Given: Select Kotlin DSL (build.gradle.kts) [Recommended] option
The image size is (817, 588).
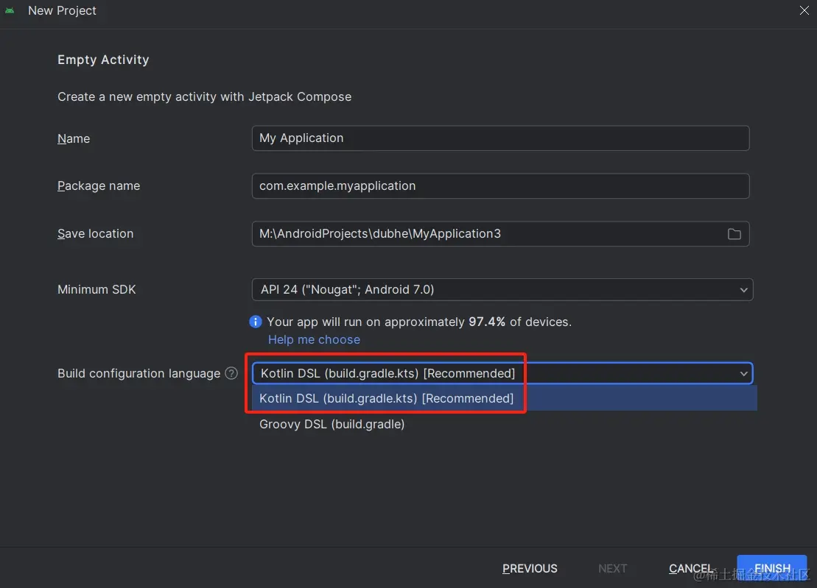Looking at the screenshot, I should (x=386, y=398).
